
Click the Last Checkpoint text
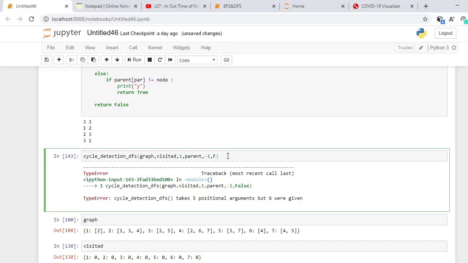149,33
